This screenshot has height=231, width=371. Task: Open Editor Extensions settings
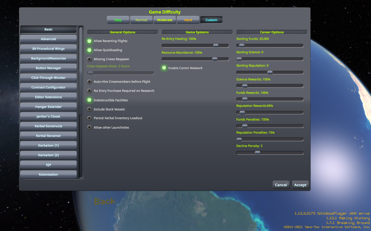48,97
